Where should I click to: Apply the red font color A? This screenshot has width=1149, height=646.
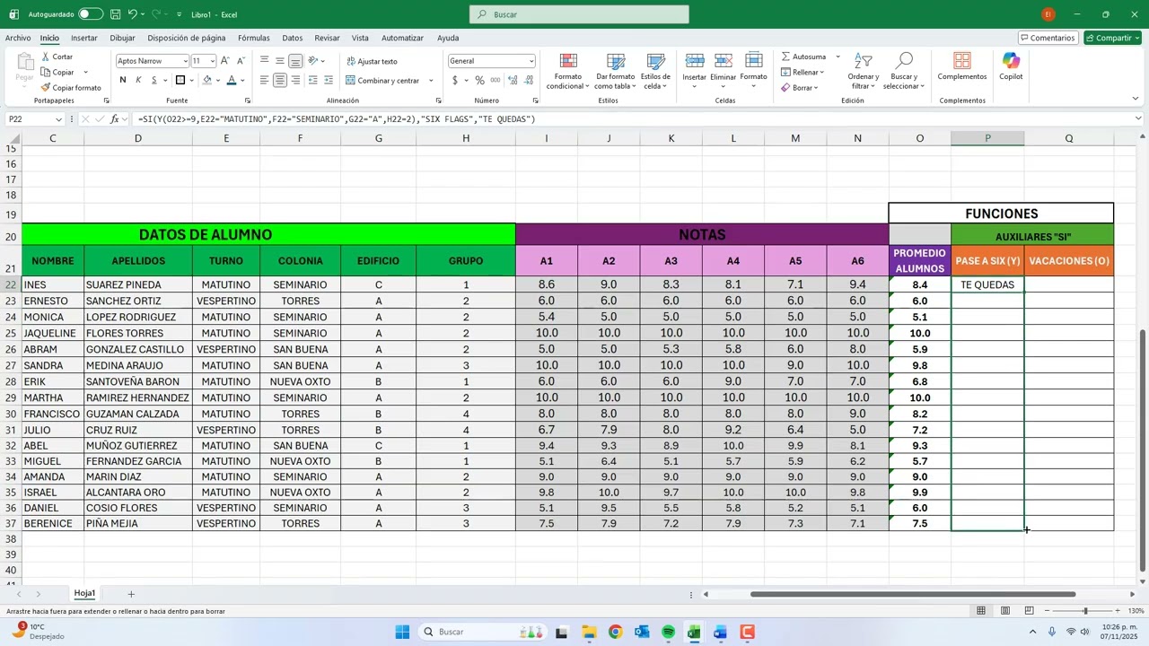point(232,80)
